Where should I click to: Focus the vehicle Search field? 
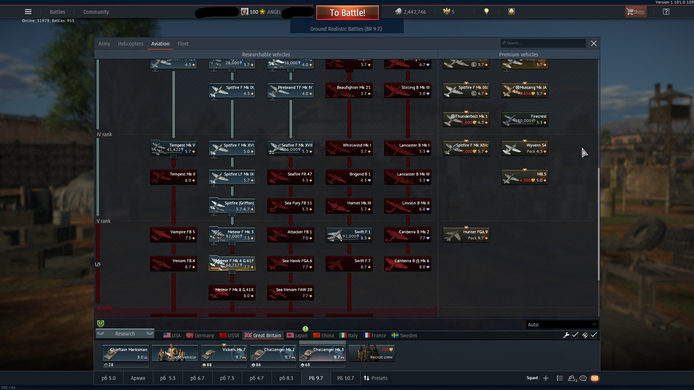543,43
